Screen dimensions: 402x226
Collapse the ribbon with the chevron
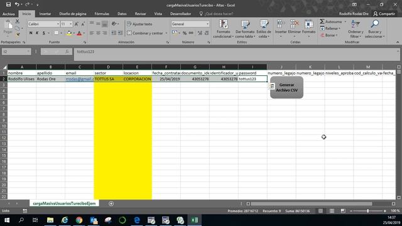point(398,42)
